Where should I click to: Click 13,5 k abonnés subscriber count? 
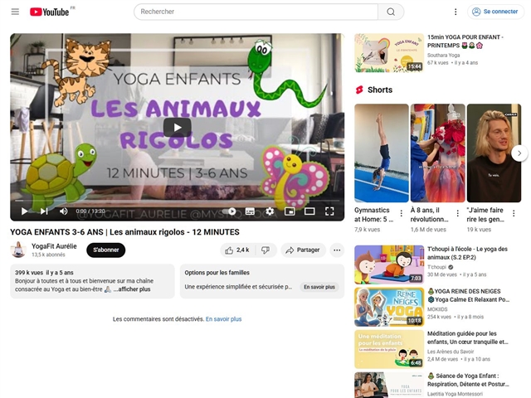(x=48, y=255)
